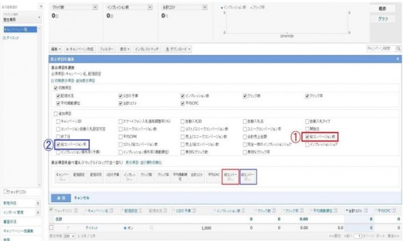The height and width of the screenshot is (241, 403).
Task: Click the ダウンロード download button
Action: [x=178, y=49]
